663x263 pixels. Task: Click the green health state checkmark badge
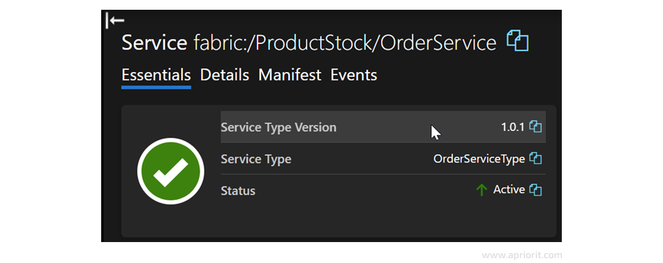pyautogui.click(x=171, y=171)
